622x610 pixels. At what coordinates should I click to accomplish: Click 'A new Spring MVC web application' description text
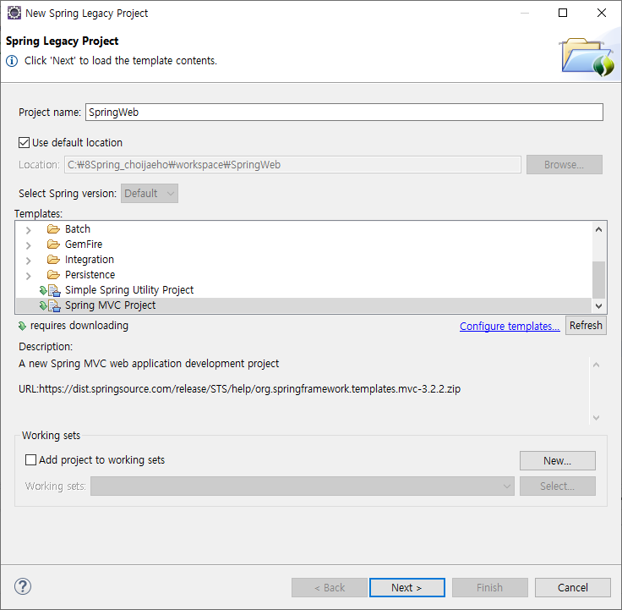click(x=149, y=364)
